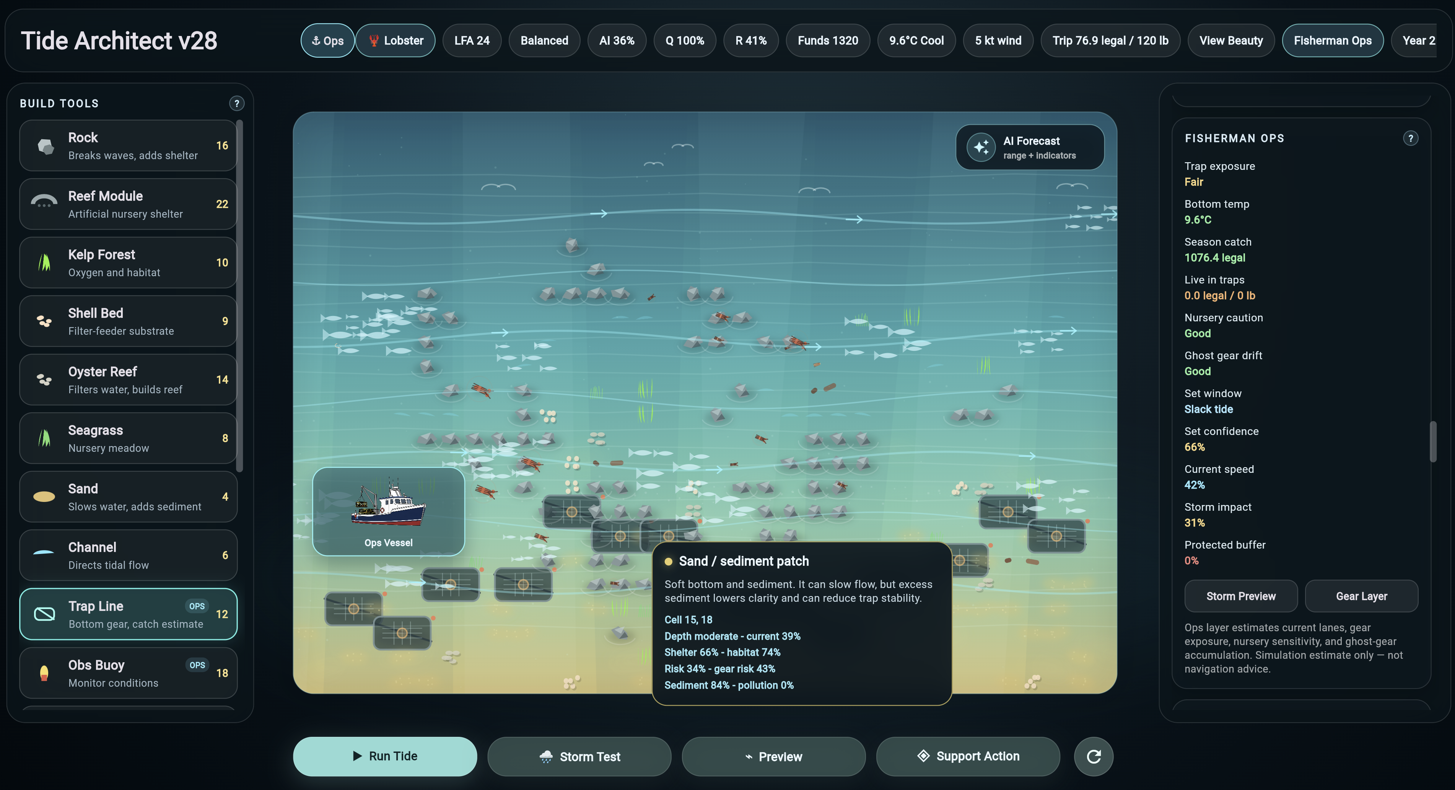Toggle the Gear Layer button

pyautogui.click(x=1361, y=596)
